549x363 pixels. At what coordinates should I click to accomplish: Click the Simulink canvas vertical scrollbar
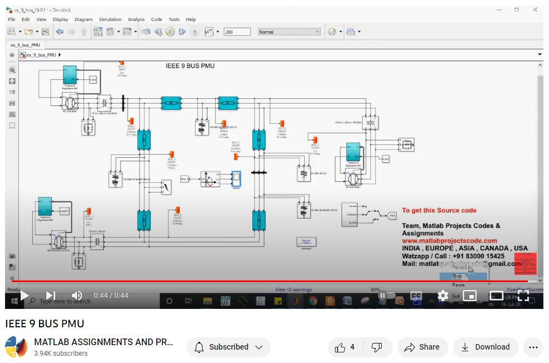click(540, 171)
